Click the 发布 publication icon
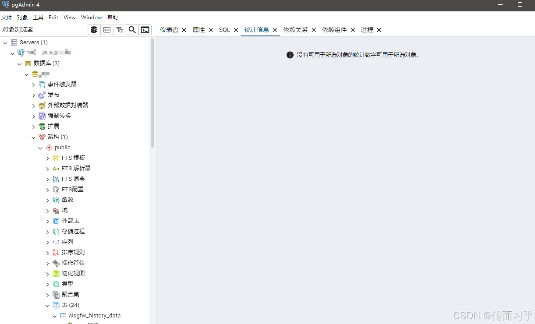The image size is (535, 324). click(x=42, y=95)
